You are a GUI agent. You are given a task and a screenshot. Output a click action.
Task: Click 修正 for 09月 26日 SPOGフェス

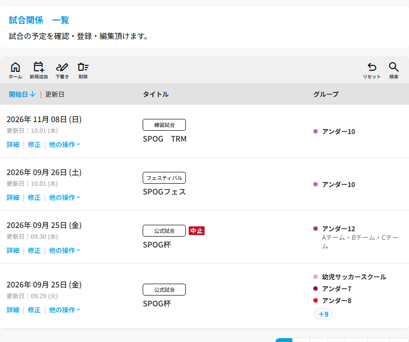click(x=34, y=198)
